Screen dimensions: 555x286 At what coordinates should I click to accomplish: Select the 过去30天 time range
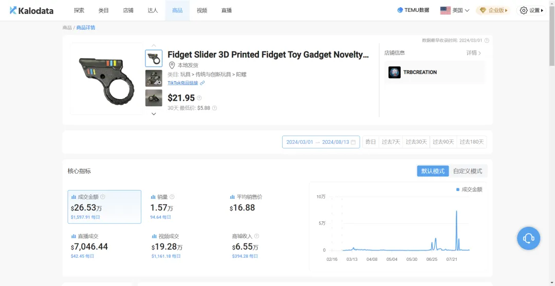click(x=416, y=142)
